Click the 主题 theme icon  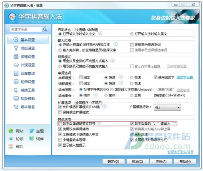pyautogui.click(x=31, y=131)
